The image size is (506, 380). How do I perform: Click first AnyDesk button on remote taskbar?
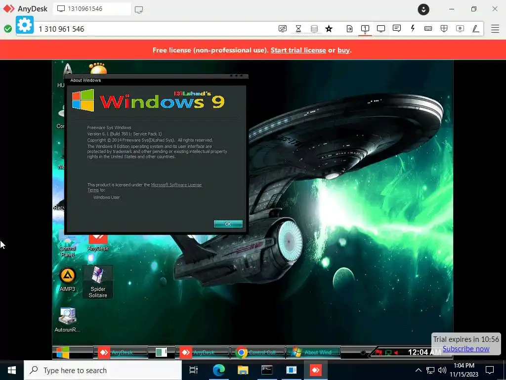(121, 352)
